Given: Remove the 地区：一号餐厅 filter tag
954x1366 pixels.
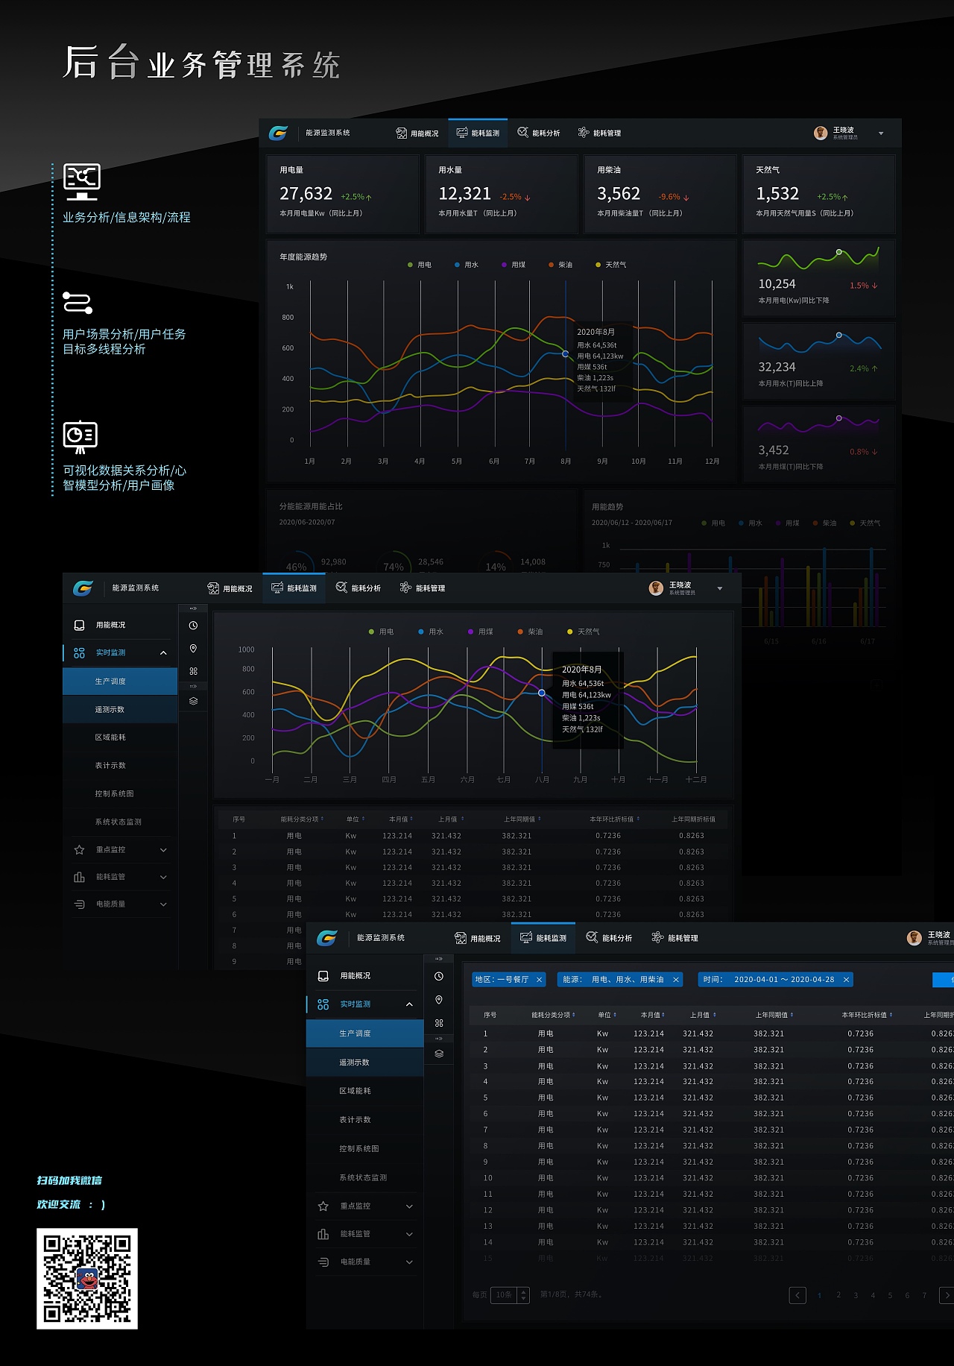Looking at the screenshot, I should tap(540, 980).
